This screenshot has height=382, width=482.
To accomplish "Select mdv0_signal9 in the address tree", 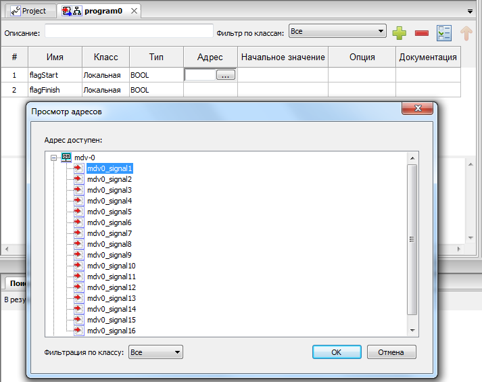I will [x=110, y=255].
